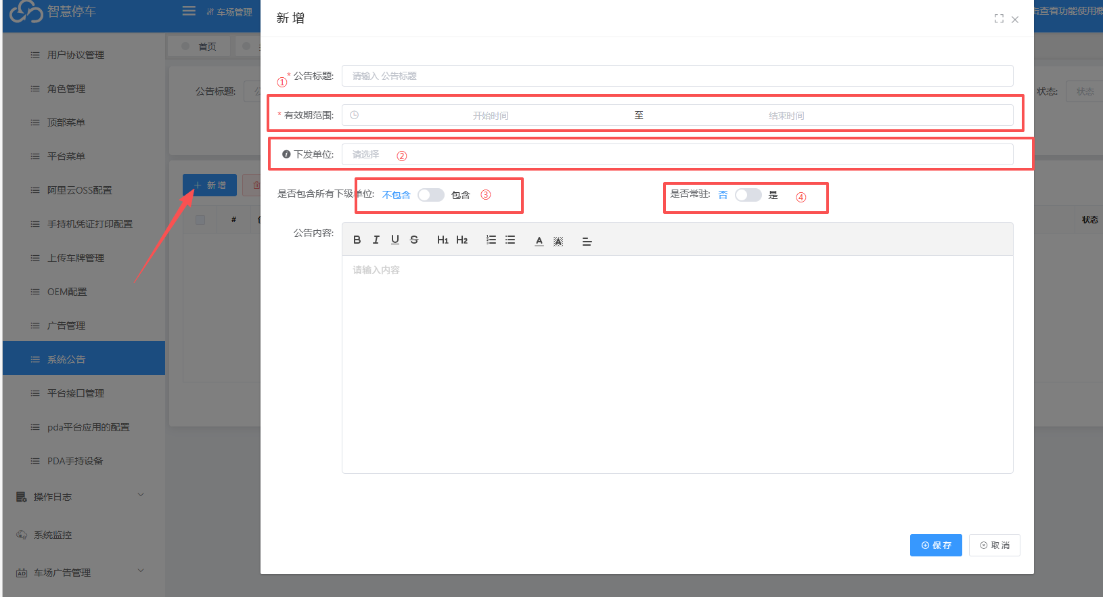Switch to the 首页 tab
The image size is (1103, 597).
point(199,47)
